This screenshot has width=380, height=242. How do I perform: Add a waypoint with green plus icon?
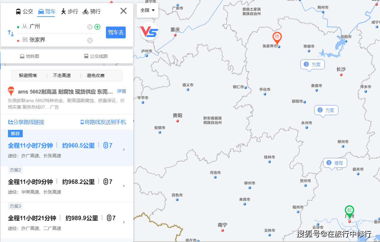click(97, 27)
